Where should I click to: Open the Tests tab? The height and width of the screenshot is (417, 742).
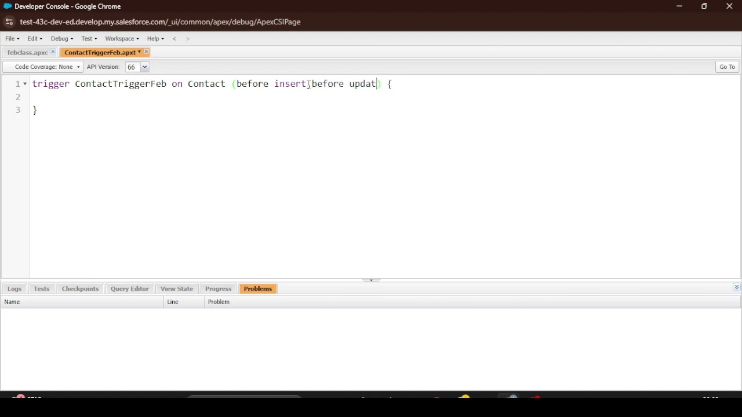(42, 289)
